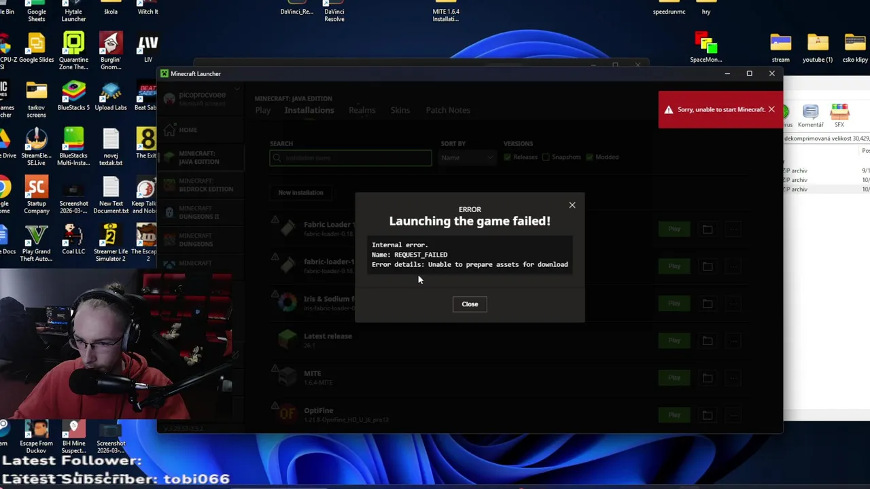Select the BlueStacks 5 desktop icon
The width and height of the screenshot is (870, 489).
coord(73,96)
